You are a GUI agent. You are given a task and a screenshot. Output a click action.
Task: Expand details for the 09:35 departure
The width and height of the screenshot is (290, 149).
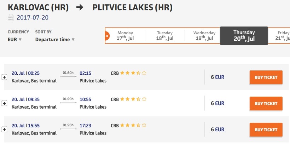(x=4, y=103)
